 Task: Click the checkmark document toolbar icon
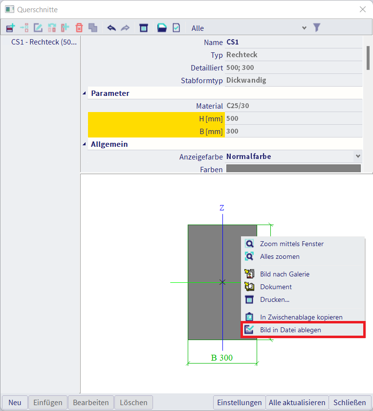point(176,28)
